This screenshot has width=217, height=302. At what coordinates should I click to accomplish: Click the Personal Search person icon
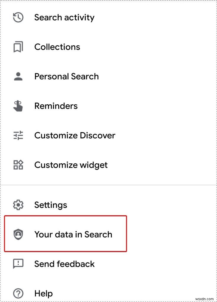coord(18,76)
